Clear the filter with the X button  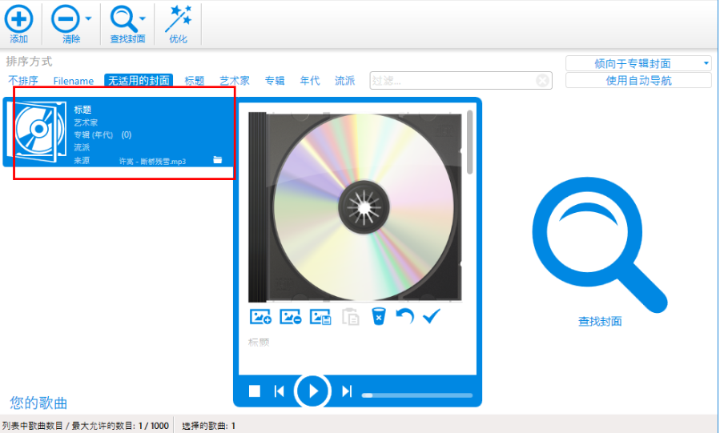click(x=542, y=81)
